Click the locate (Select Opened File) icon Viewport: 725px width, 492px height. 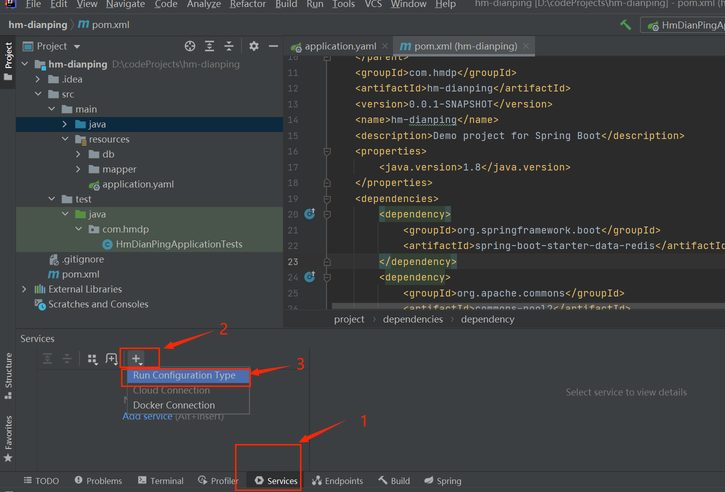(190, 46)
